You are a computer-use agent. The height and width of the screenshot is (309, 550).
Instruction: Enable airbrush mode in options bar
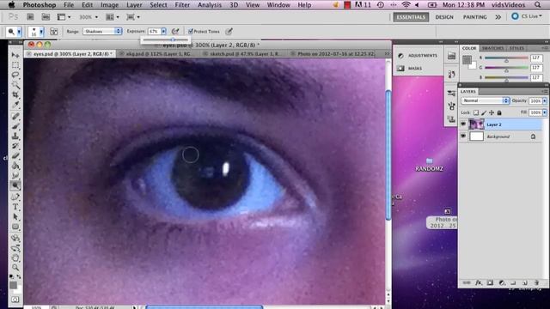[175, 32]
